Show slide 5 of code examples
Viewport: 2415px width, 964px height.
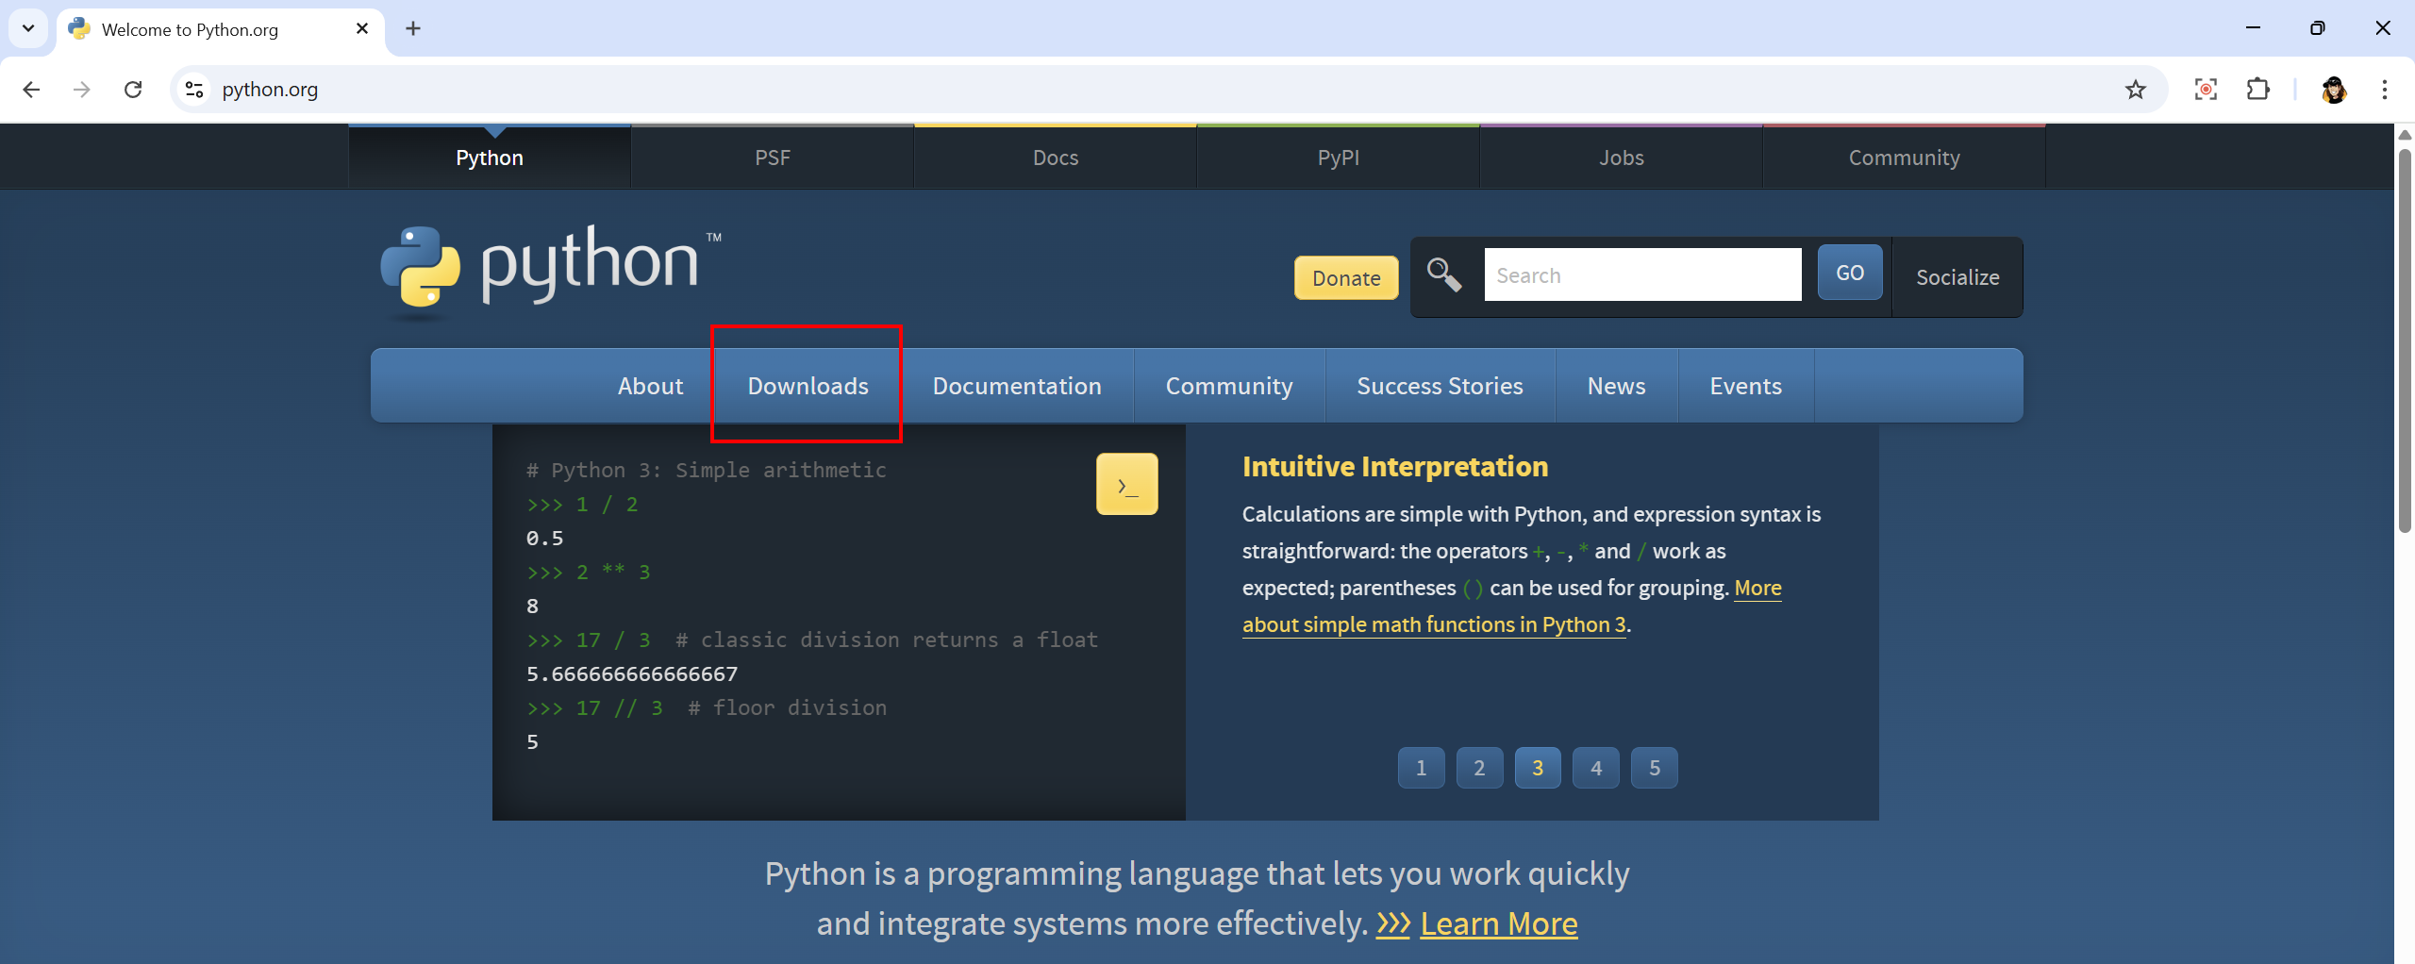tap(1654, 768)
